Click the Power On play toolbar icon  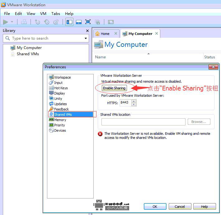point(6,22)
